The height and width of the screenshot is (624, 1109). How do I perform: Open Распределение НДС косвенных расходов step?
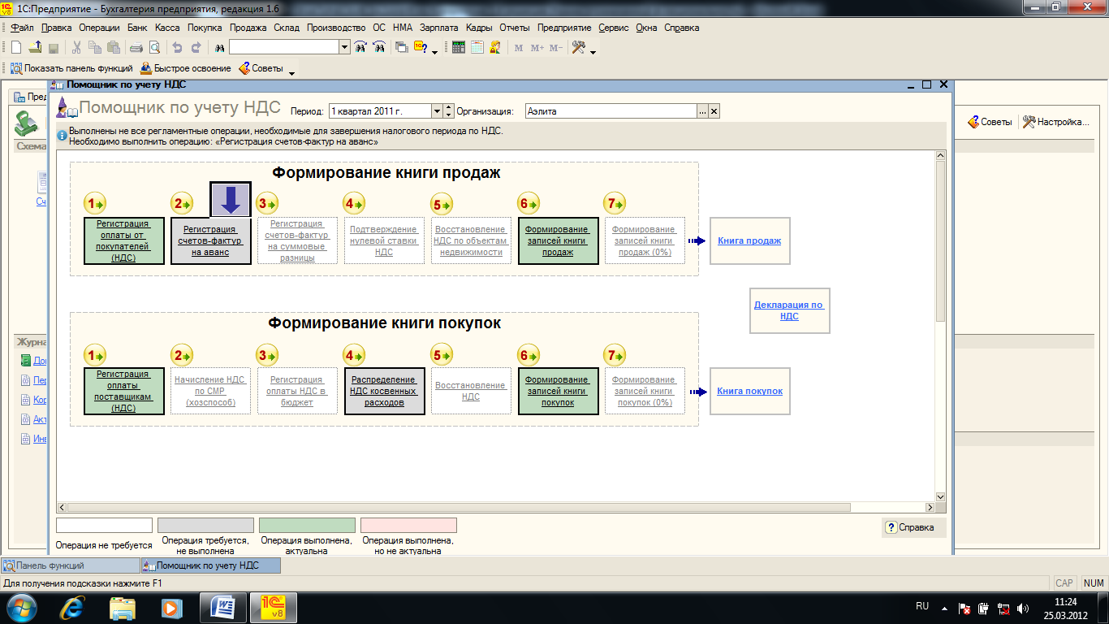384,391
